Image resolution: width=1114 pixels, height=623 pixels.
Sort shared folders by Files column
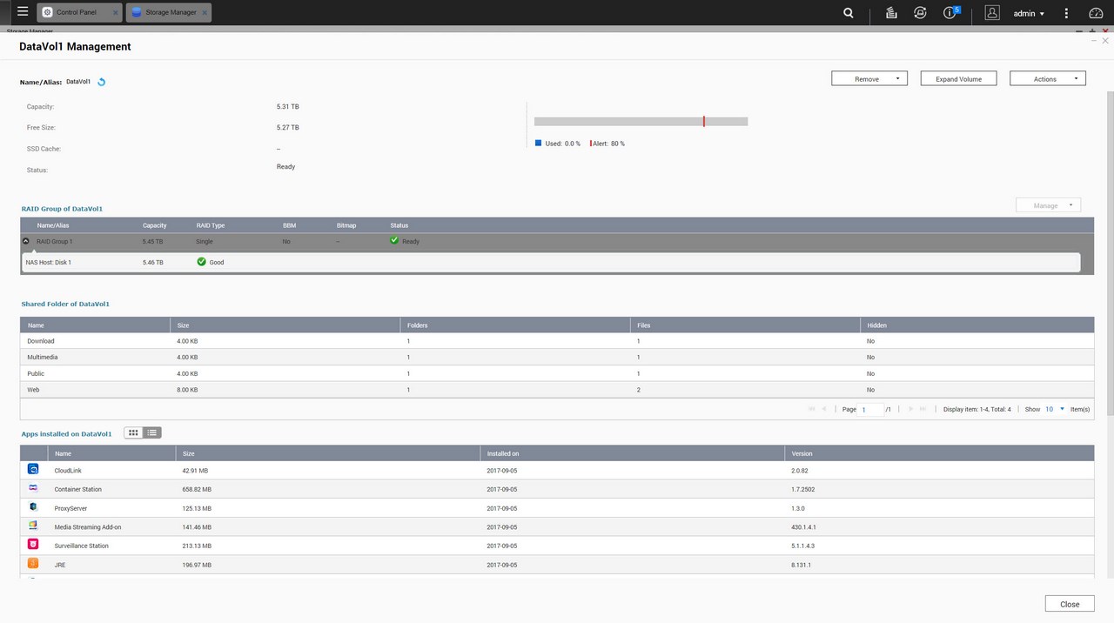coord(745,325)
